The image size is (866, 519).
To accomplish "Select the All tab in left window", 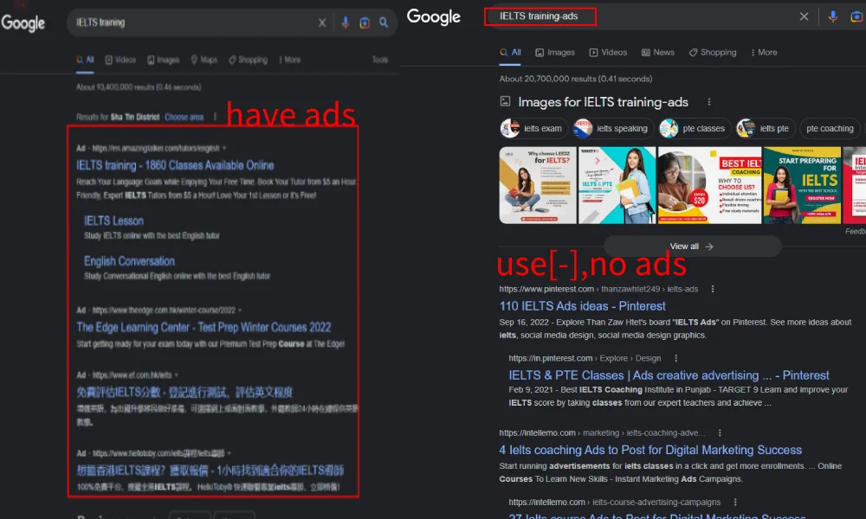I will [x=85, y=60].
